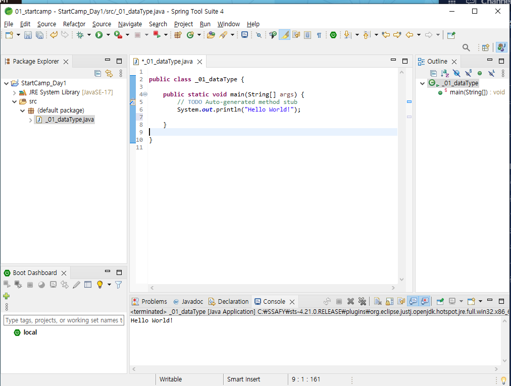The width and height of the screenshot is (511, 386).
Task: Minimize the Outline view panel
Action: [489, 60]
